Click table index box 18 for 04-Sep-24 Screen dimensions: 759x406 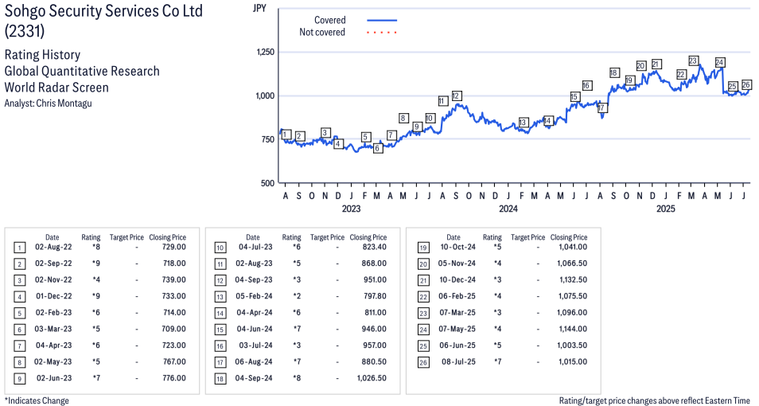coord(220,379)
